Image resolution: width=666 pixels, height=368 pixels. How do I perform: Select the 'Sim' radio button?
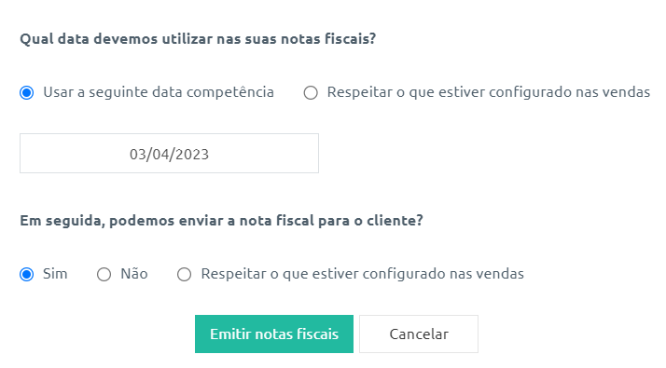point(27,274)
